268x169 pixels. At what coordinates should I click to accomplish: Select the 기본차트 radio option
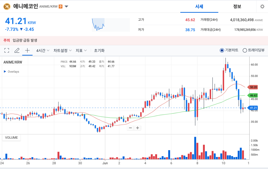click(229, 50)
